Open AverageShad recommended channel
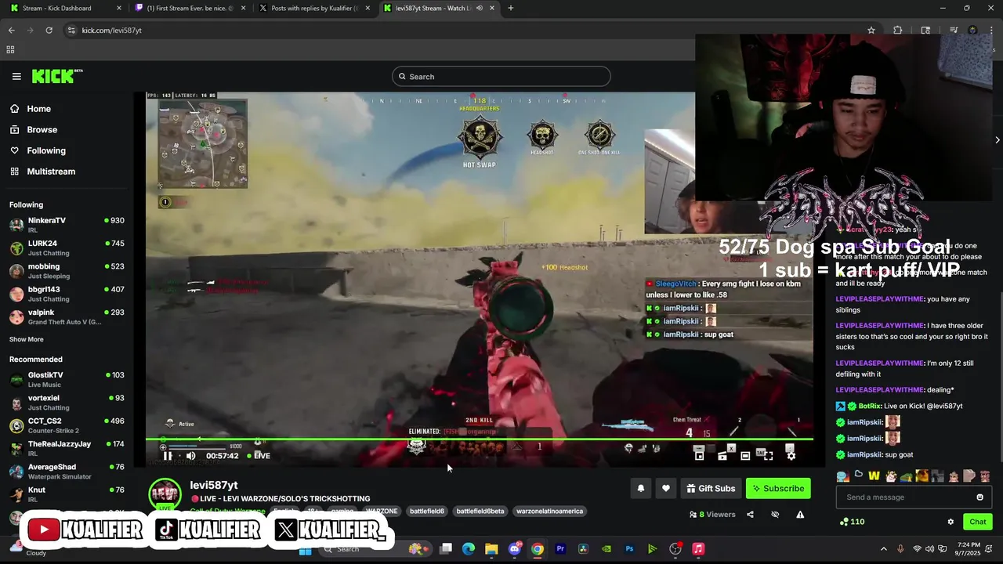Image resolution: width=1003 pixels, height=564 pixels. pos(67,471)
